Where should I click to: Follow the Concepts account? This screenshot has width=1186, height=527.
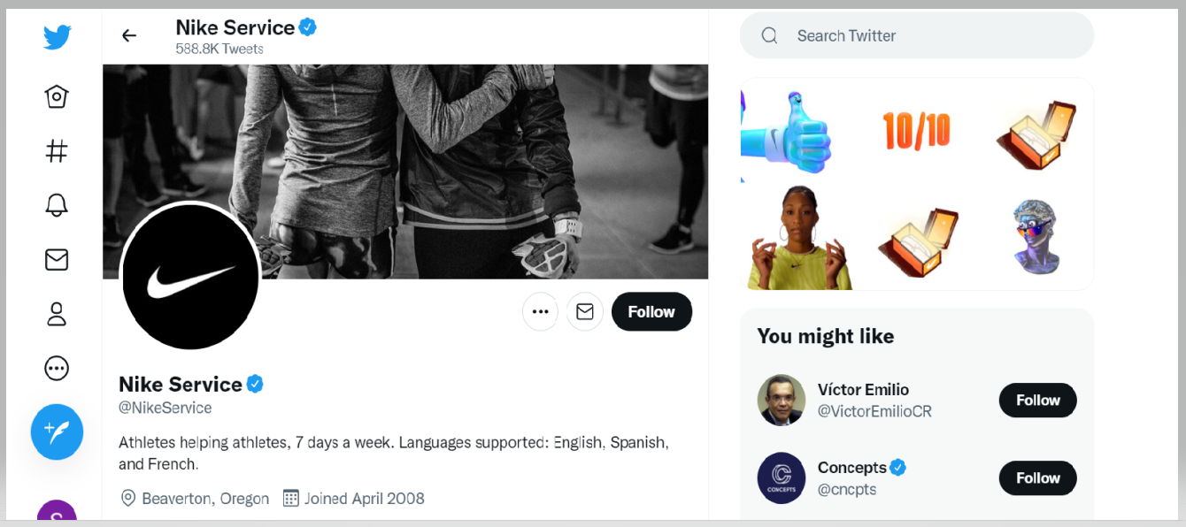[x=1037, y=477]
